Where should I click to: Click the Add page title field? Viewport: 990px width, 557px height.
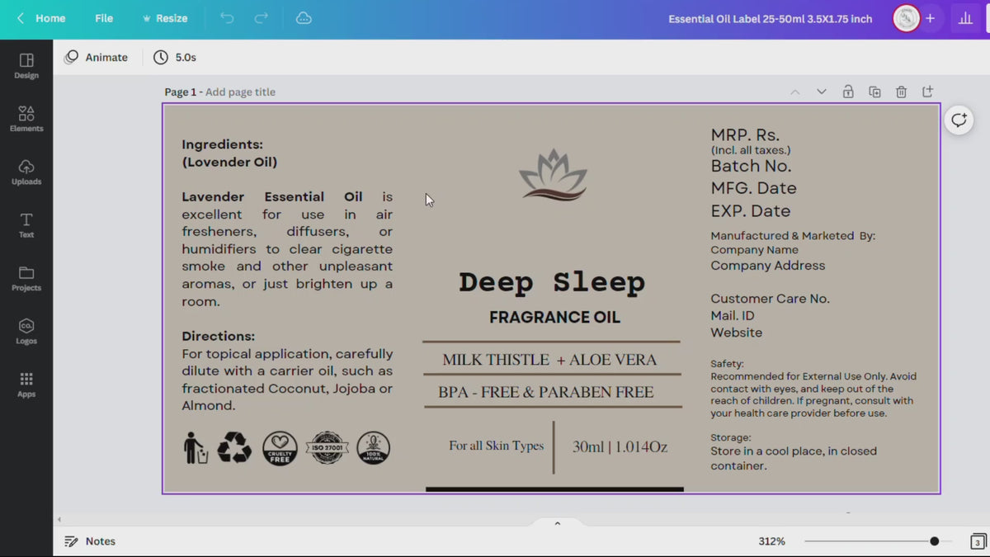[x=240, y=92]
